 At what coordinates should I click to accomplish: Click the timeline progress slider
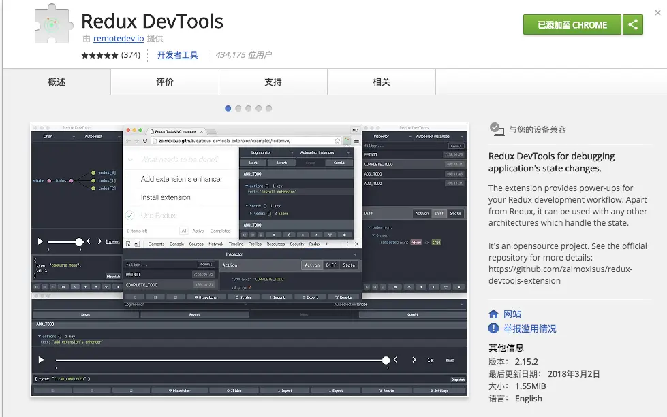point(385,361)
